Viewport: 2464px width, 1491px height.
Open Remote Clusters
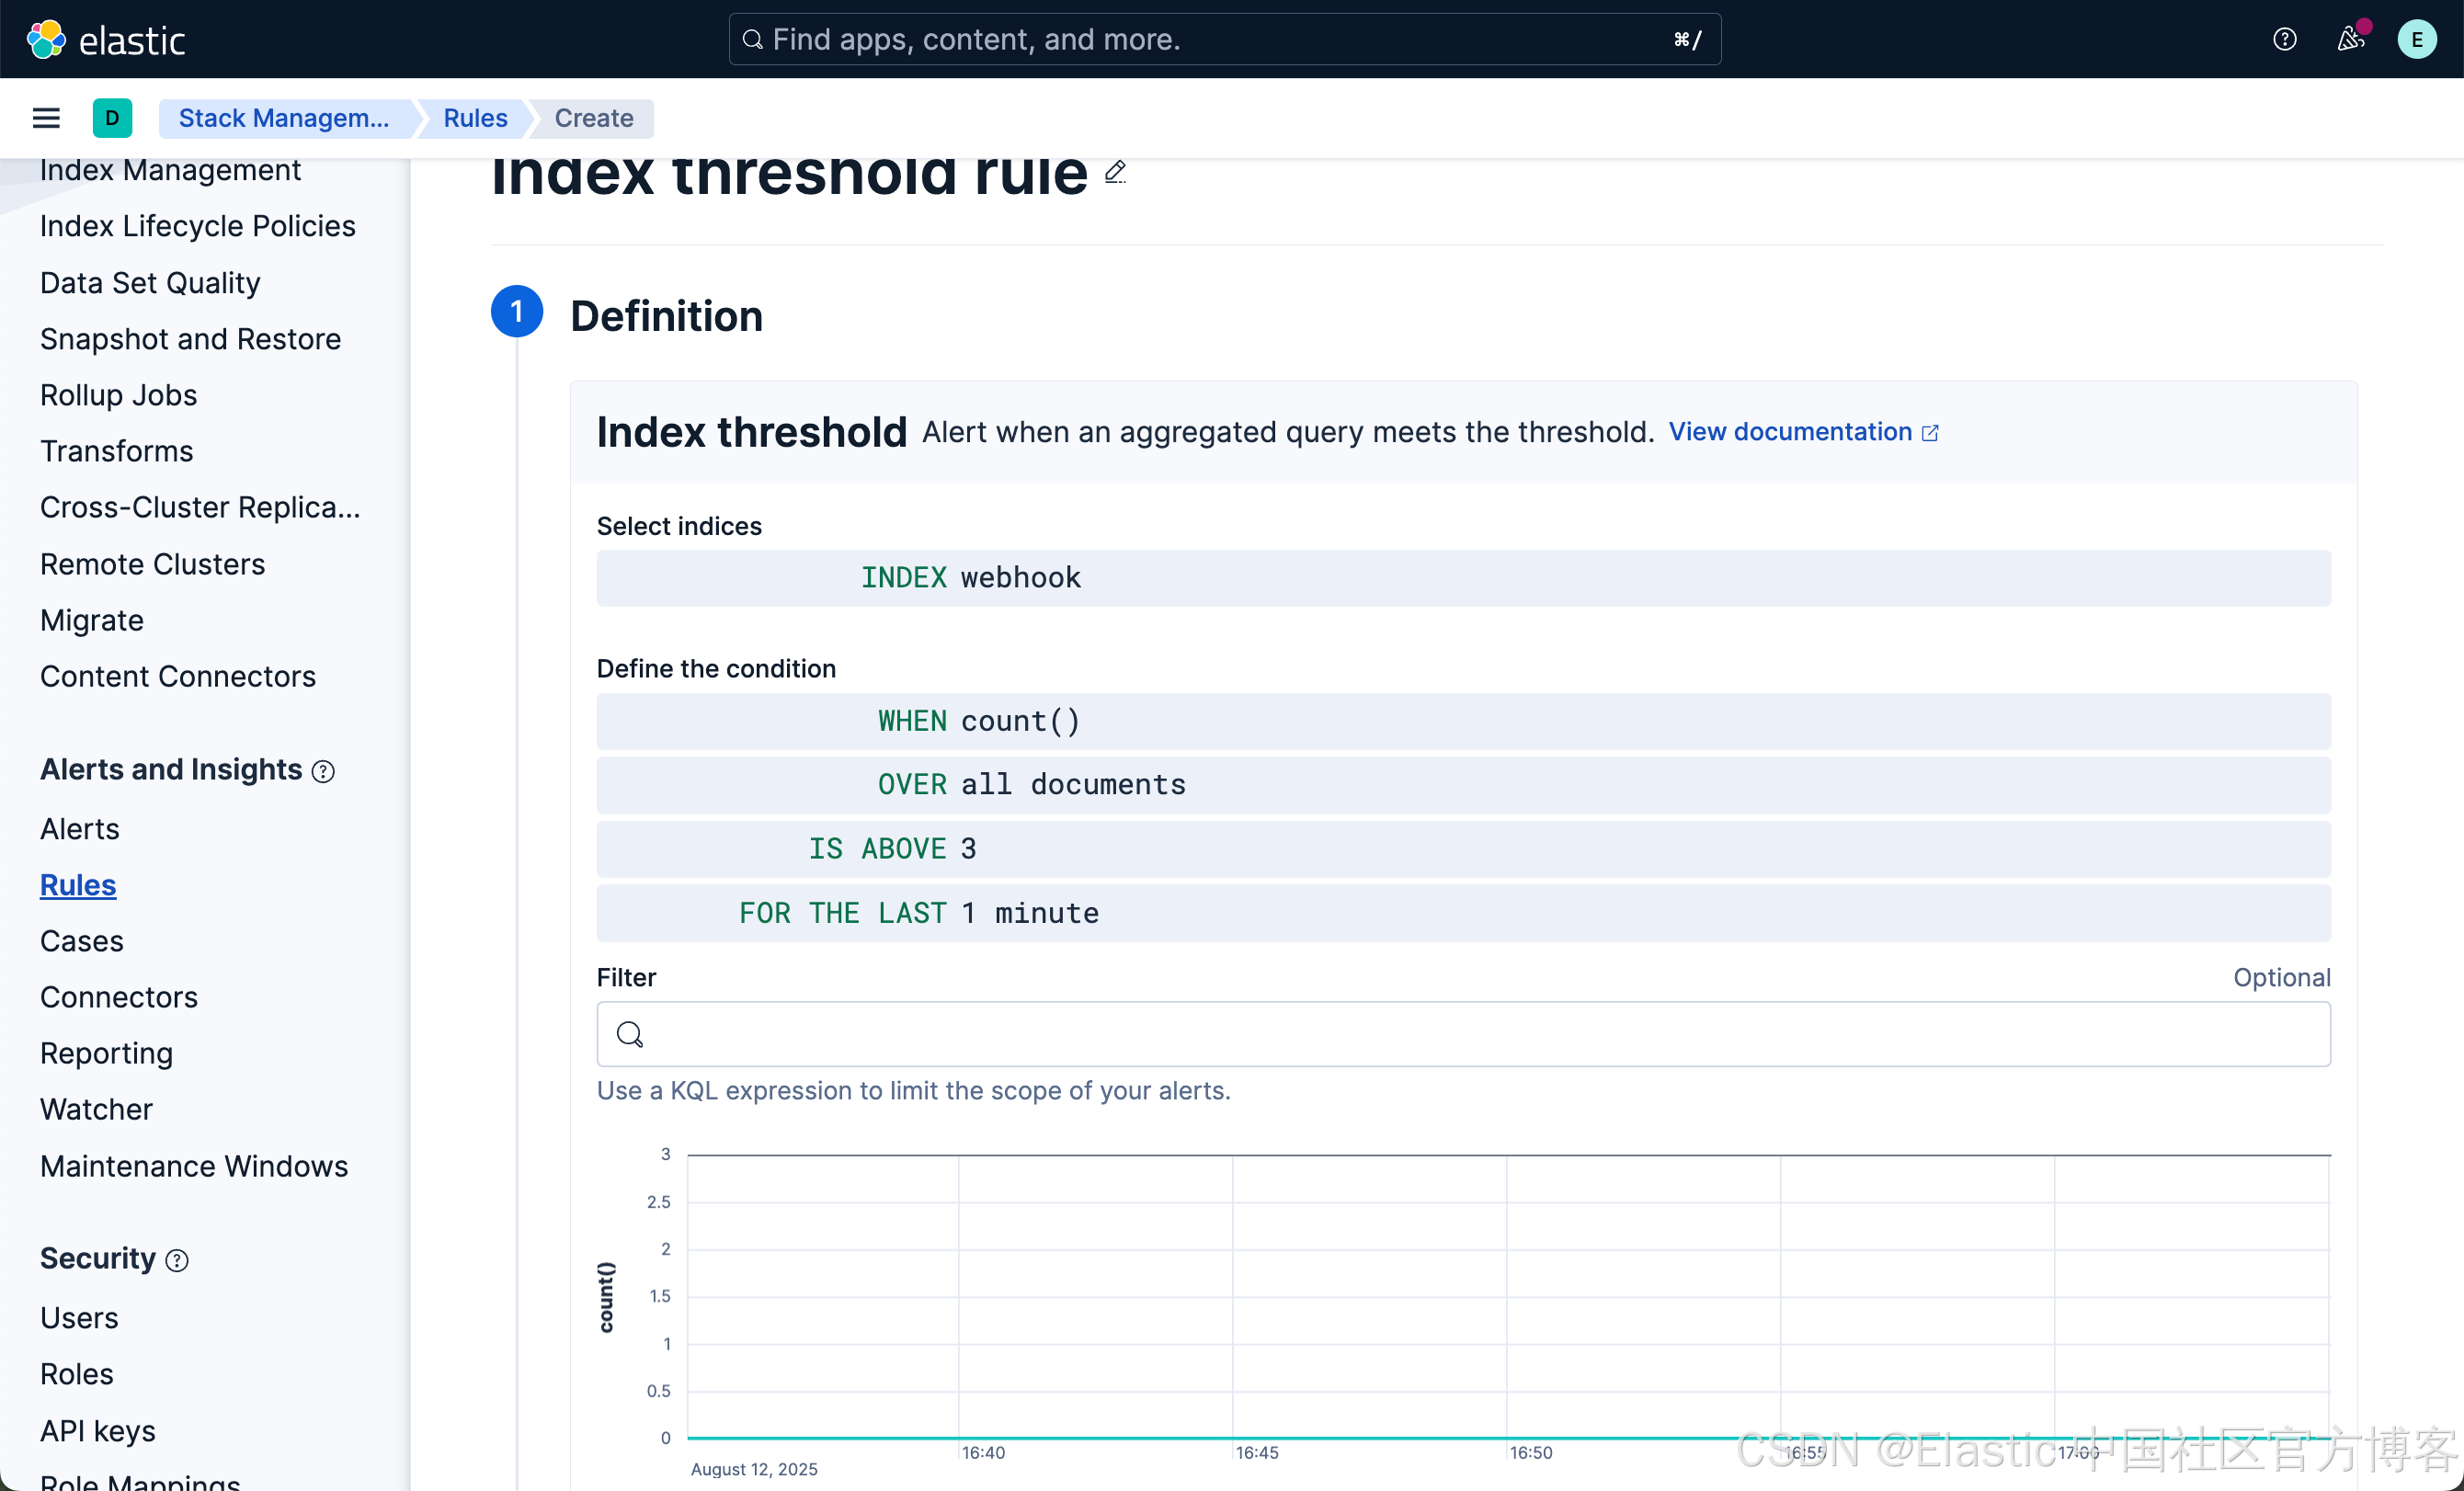click(152, 564)
